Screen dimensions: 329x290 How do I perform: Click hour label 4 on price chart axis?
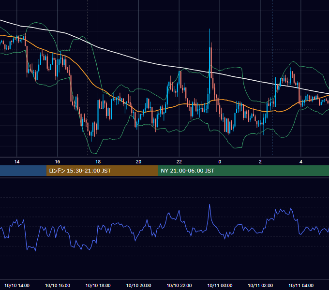pos(301,161)
